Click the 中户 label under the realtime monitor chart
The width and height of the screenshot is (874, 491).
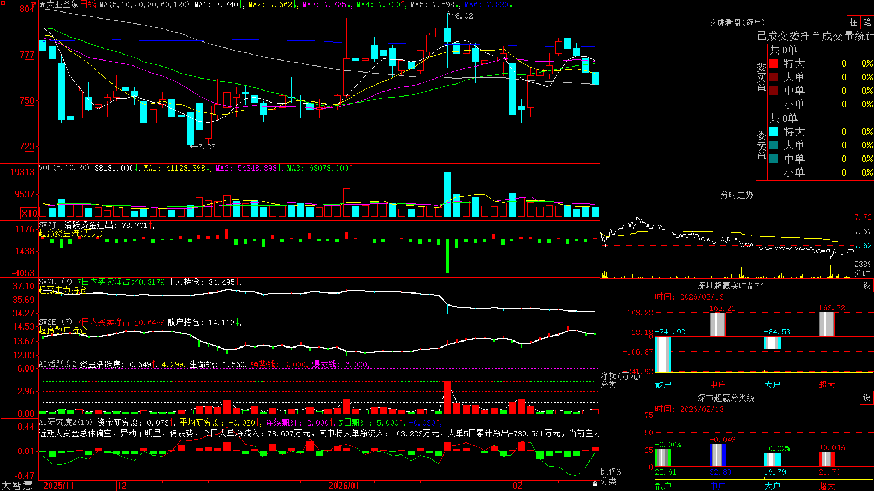pos(718,385)
